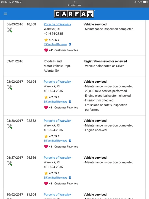This screenshot has width=149, height=199.
Task: Click verified shield badge in 02/02/2017 entry
Action: (70, 101)
